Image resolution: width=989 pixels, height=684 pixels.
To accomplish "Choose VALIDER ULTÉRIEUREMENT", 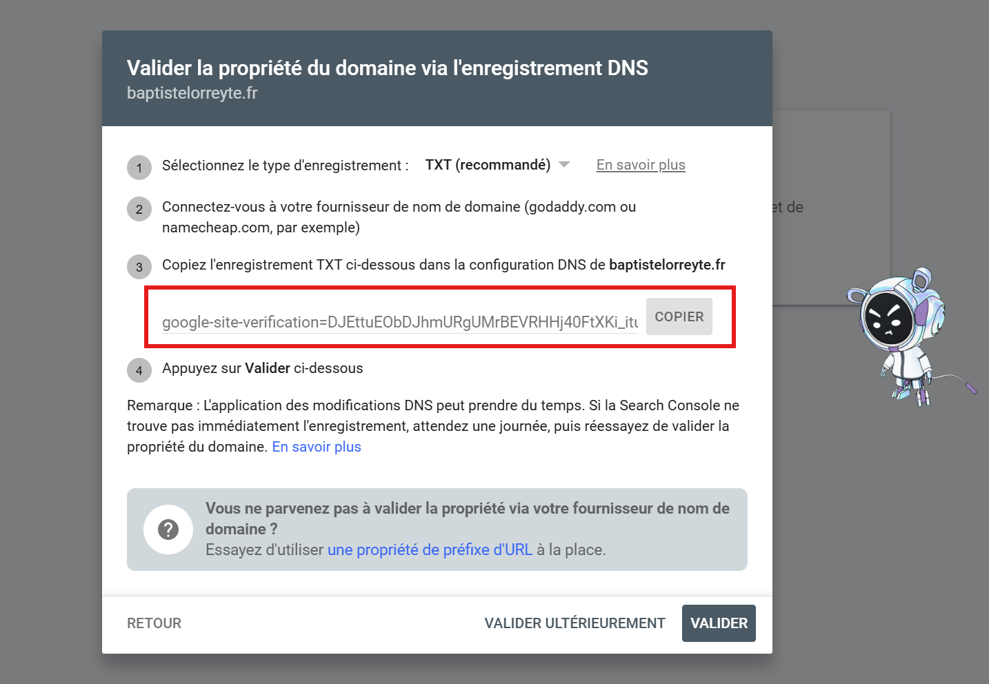I will [575, 623].
